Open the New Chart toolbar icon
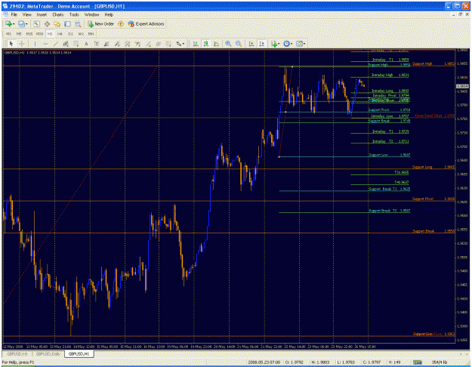 click(x=8, y=23)
